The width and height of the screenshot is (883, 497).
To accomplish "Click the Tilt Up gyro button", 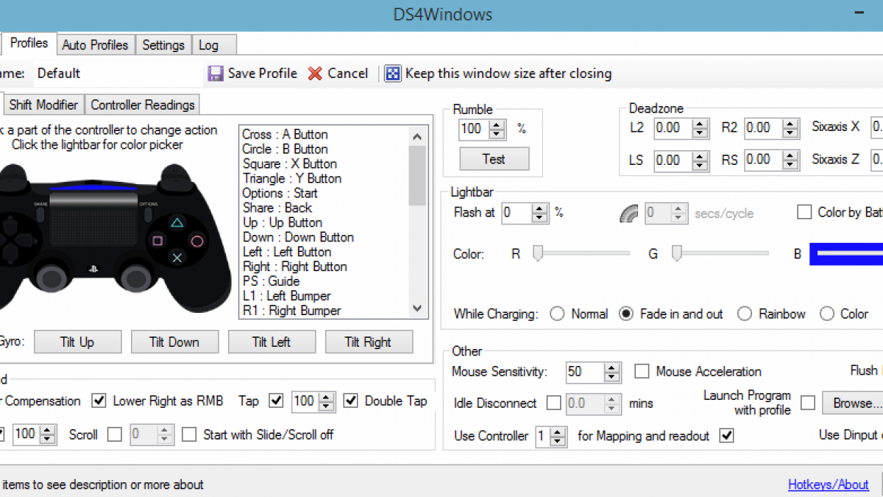I will (77, 342).
